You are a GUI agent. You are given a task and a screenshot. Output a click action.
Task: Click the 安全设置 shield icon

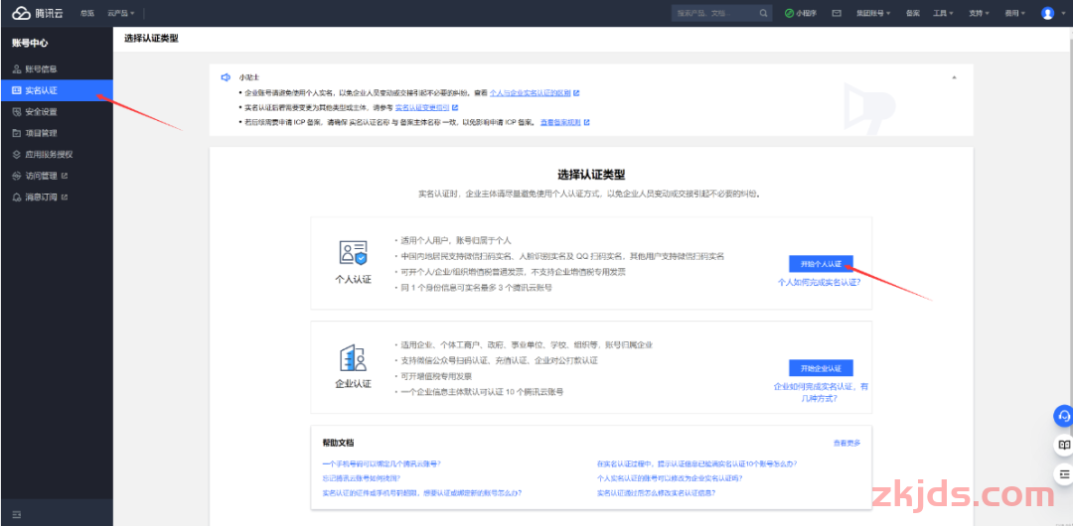[x=17, y=111]
